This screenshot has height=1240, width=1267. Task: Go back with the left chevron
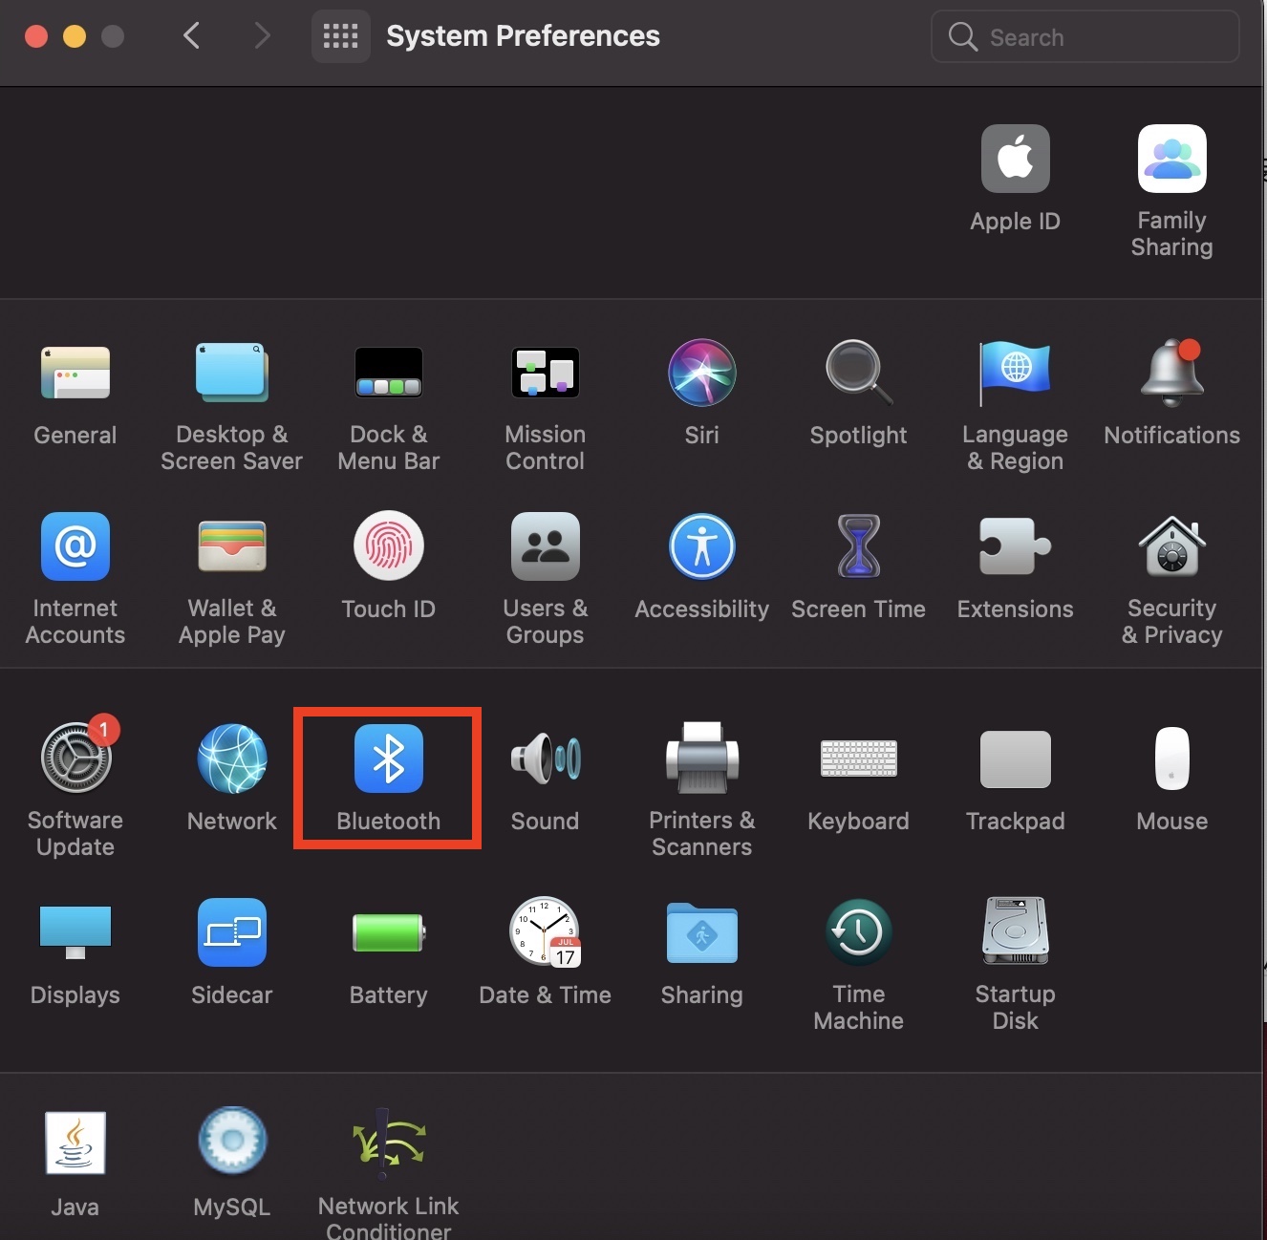tap(191, 36)
